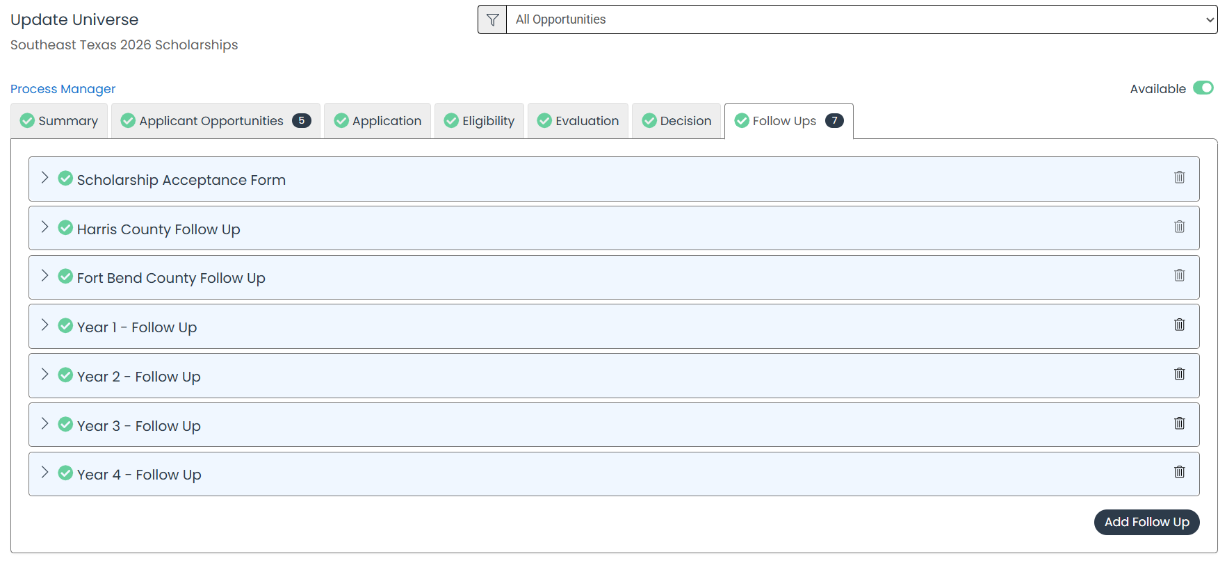Image resolution: width=1227 pixels, height=572 pixels.
Task: Open the Applicant Opportunities tab
Action: click(216, 121)
